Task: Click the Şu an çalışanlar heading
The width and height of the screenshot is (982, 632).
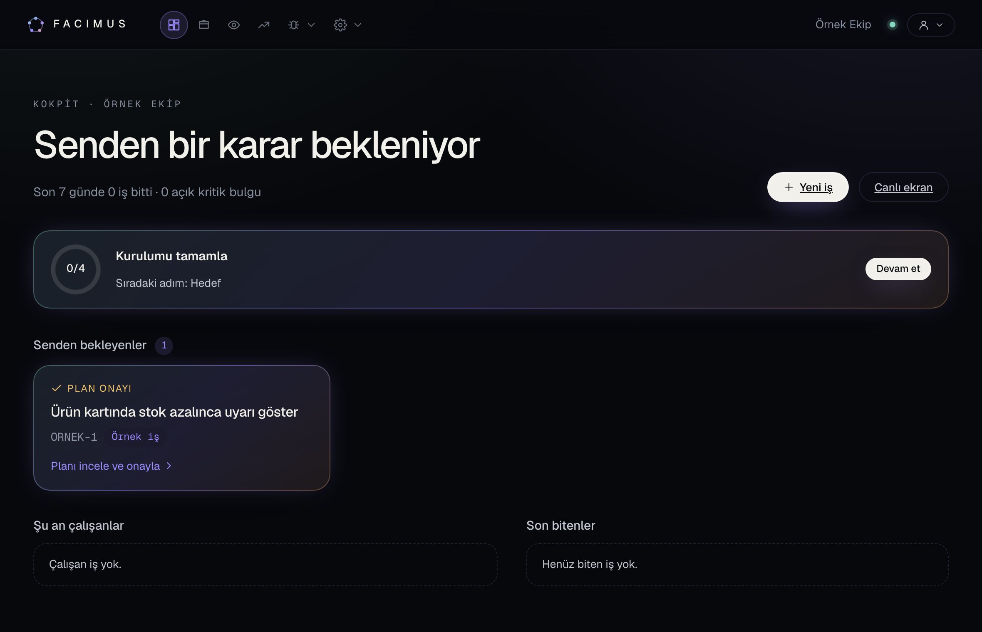Action: pos(79,526)
